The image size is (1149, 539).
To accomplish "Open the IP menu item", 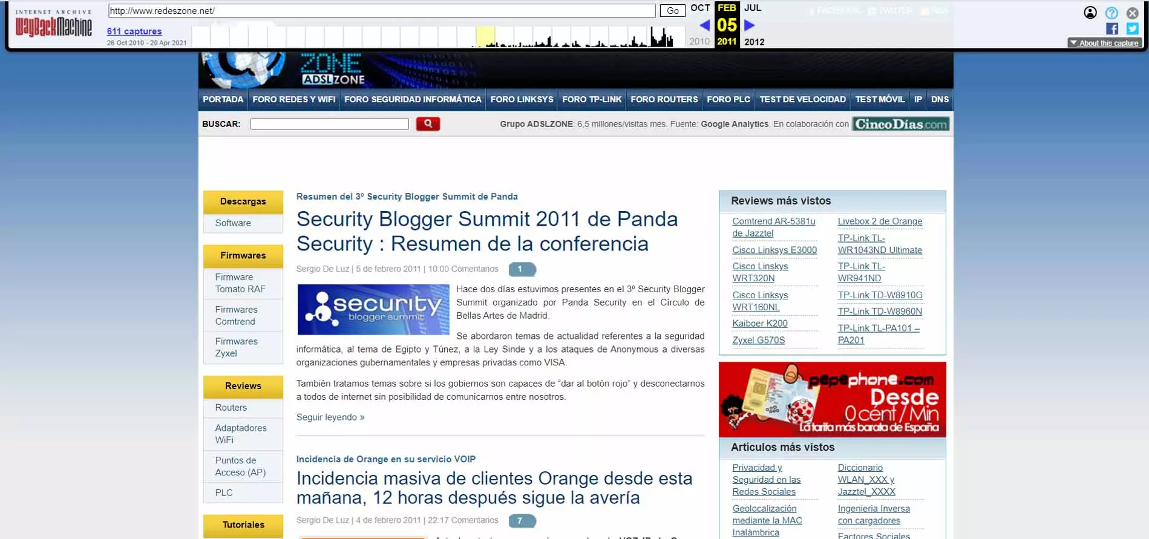I will coord(918,99).
